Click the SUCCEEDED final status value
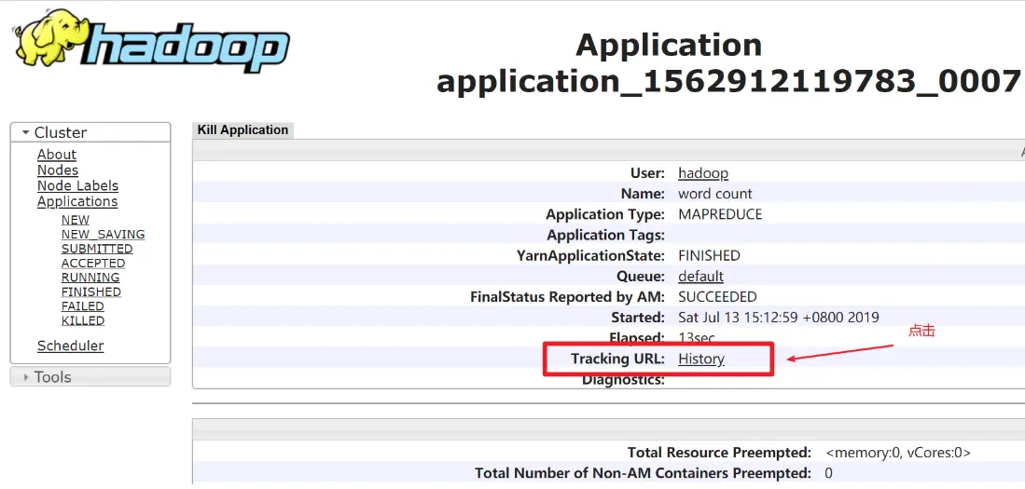 [717, 297]
